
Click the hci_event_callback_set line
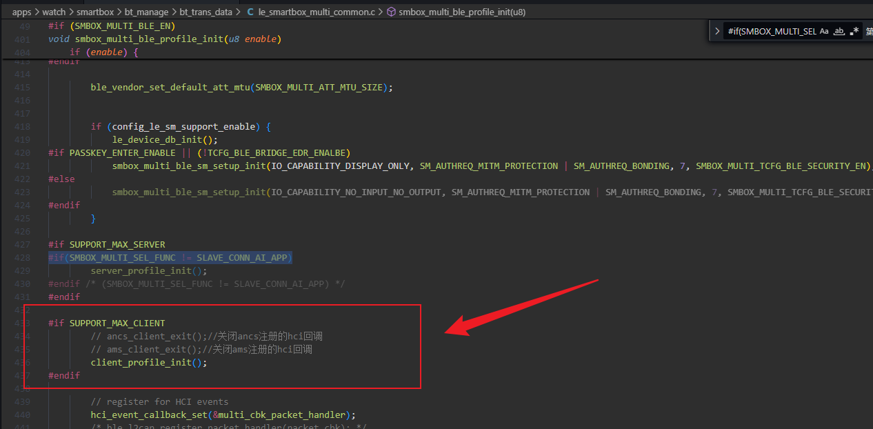click(x=223, y=415)
